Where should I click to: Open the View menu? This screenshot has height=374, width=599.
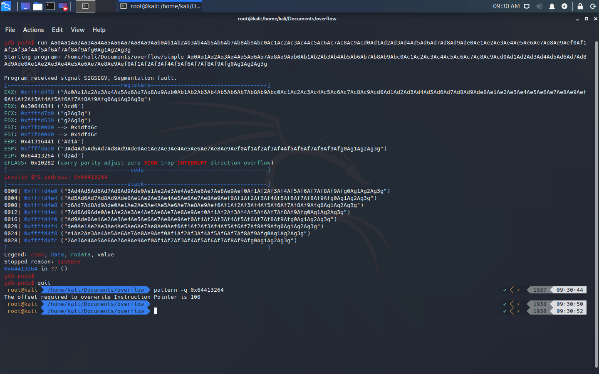78,30
